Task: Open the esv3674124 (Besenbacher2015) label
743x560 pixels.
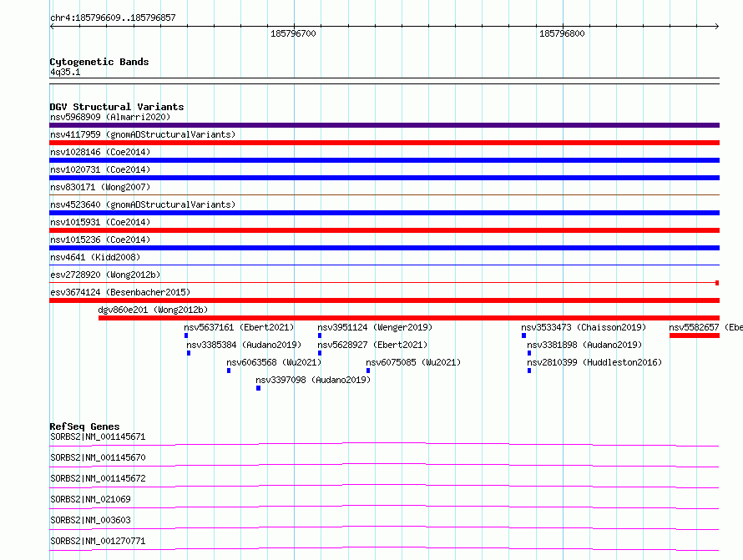Action: (x=120, y=292)
